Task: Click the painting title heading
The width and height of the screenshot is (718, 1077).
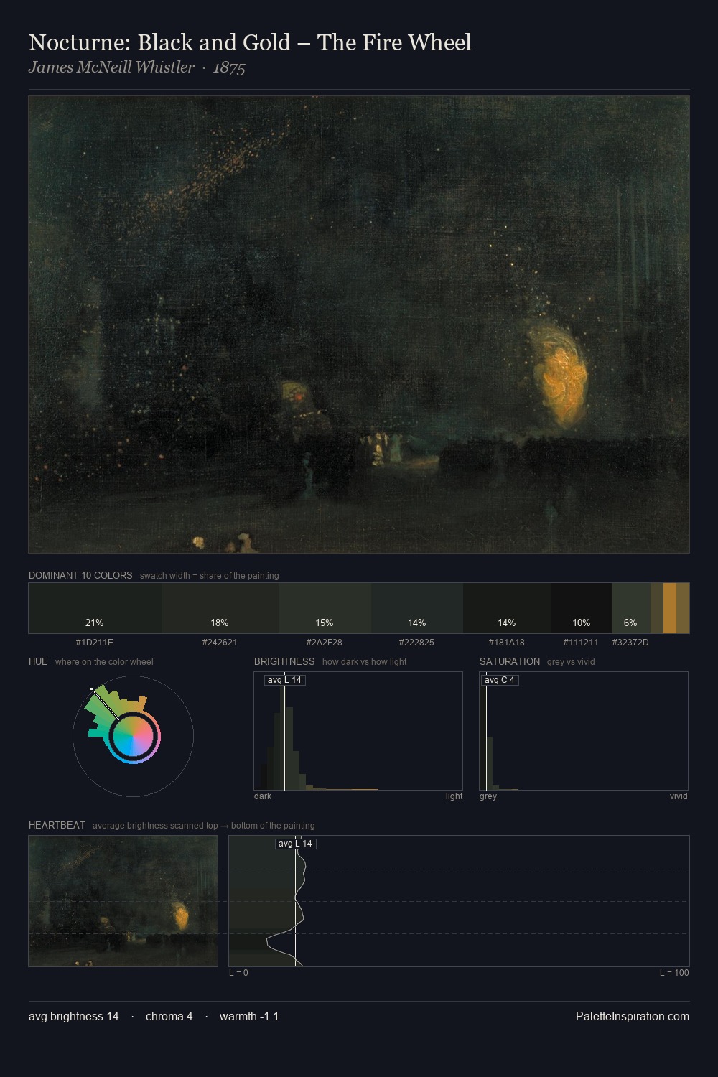Action: click(x=250, y=42)
